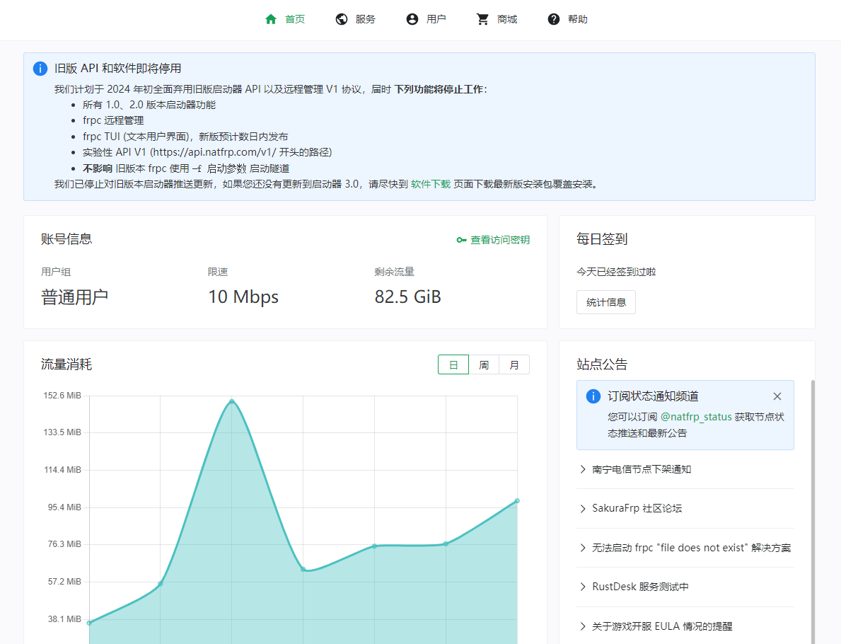Open the 服务 menu item
This screenshot has width=841, height=644.
(x=365, y=19)
